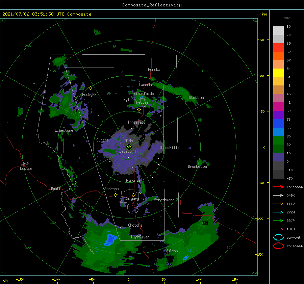Click the ThreeHills town label
Screen dimensions: 304x284
169,148
